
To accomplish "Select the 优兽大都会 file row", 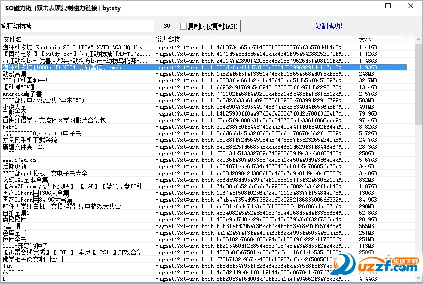I will pyautogui.click(x=204, y=61).
